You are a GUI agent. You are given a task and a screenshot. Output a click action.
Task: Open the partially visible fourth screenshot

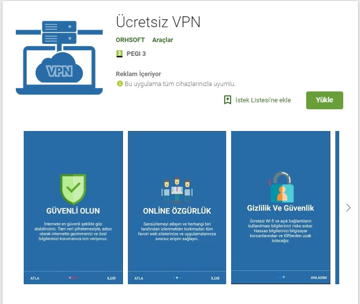tap(337, 208)
